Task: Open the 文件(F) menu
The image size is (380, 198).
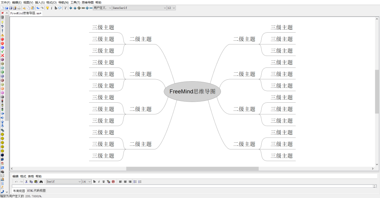Action: tap(5, 3)
